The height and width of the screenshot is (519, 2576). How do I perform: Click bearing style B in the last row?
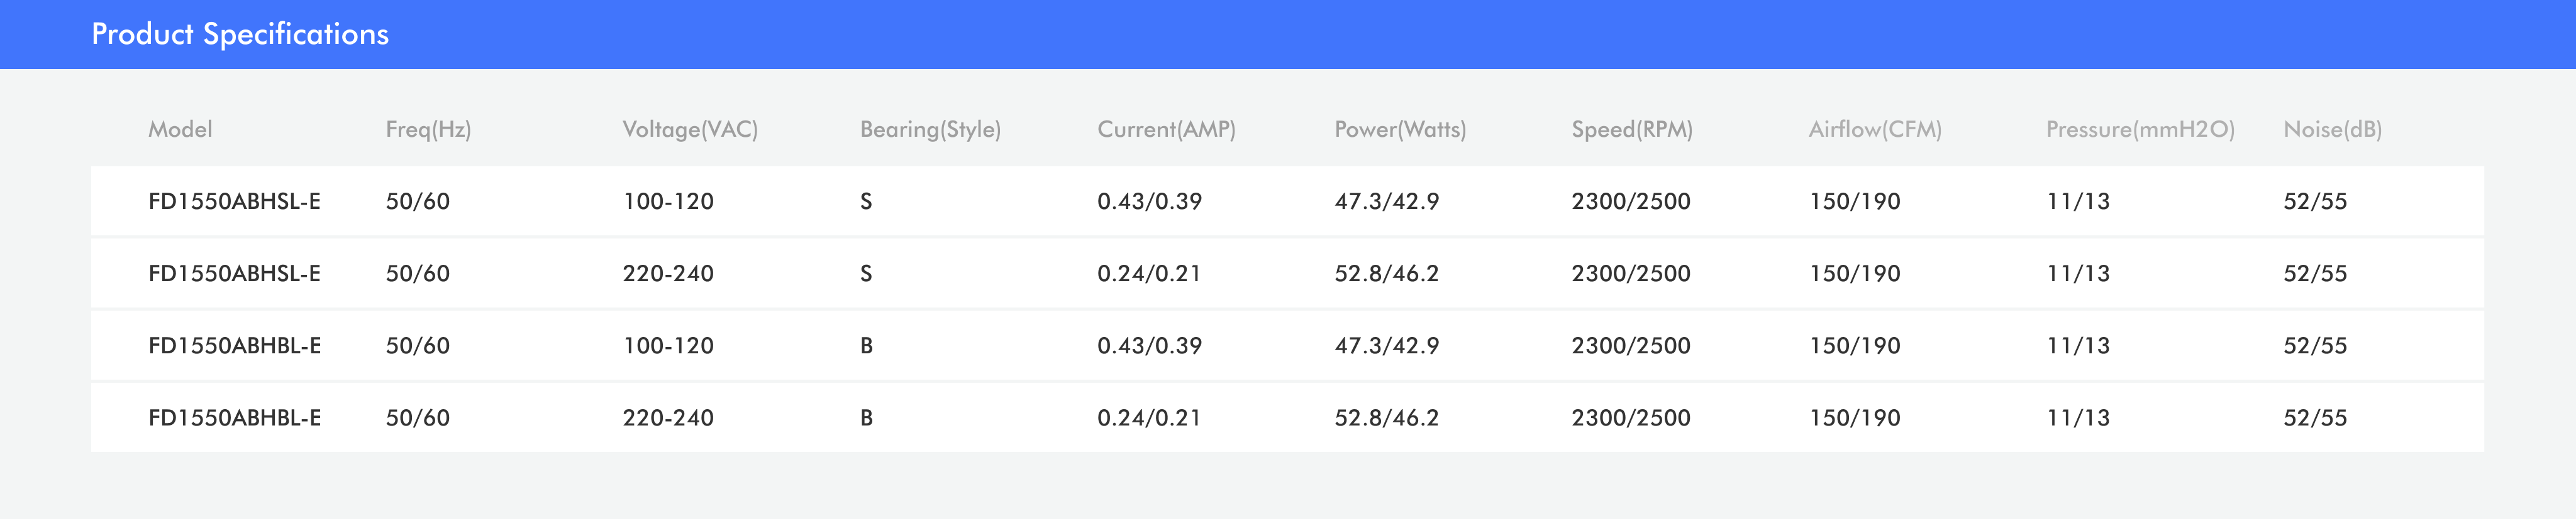[x=866, y=418]
